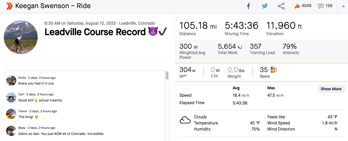Click Carl's avatar in comments

[x=11, y=97]
